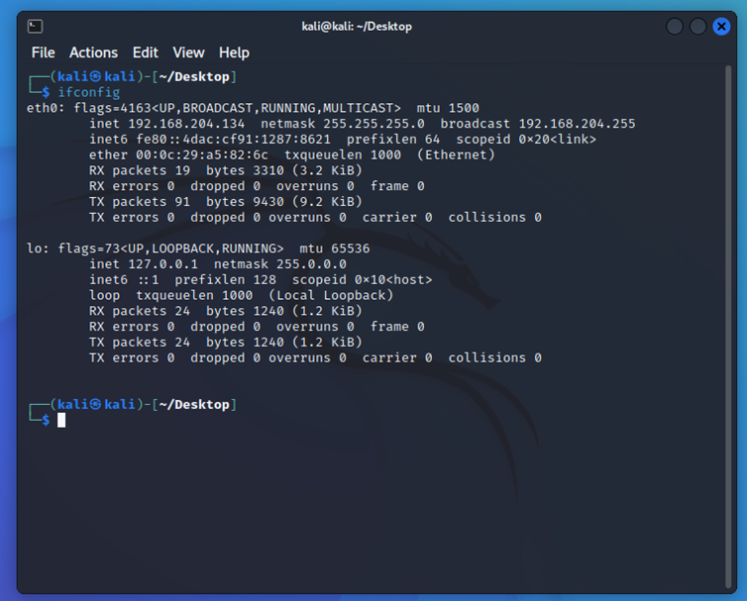Open the Actions menu

pyautogui.click(x=93, y=52)
